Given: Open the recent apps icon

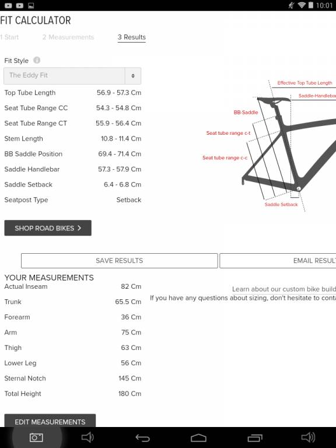Looking at the screenshot, I should pos(255,437).
